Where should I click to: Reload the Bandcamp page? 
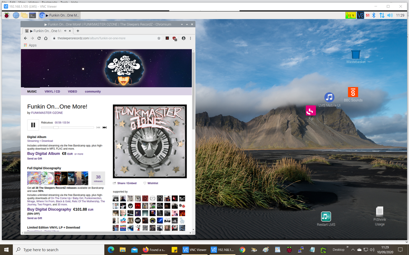click(39, 38)
